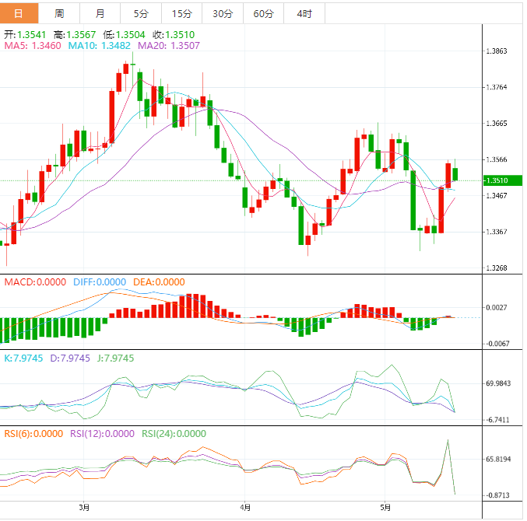The width and height of the screenshot is (527, 521).
Task: Select the 15分 timeframe tab
Action: tap(181, 14)
